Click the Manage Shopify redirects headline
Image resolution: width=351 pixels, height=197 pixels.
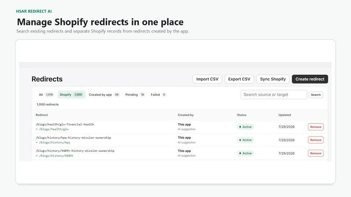pyautogui.click(x=100, y=22)
